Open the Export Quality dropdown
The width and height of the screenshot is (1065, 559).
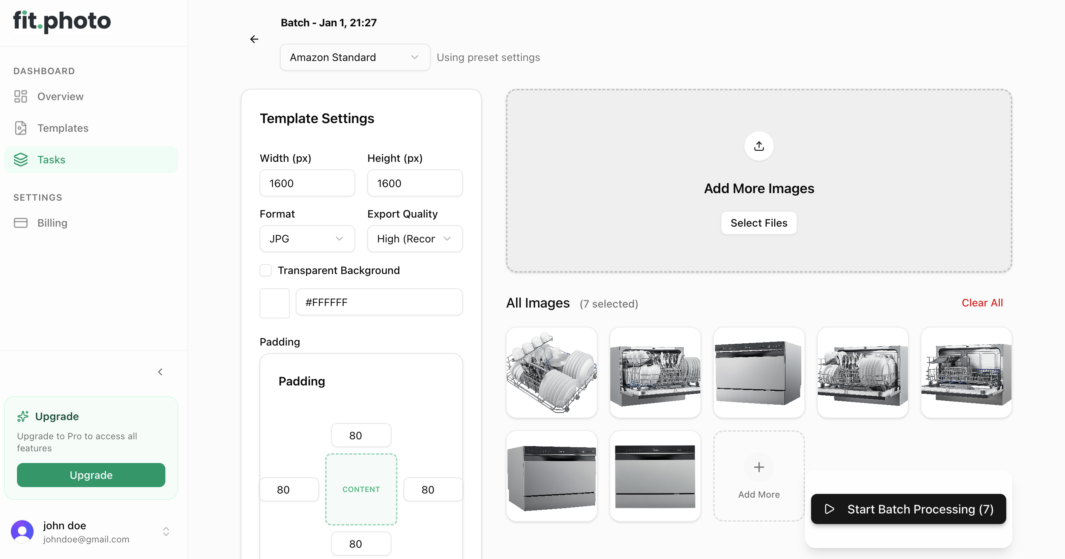point(415,238)
